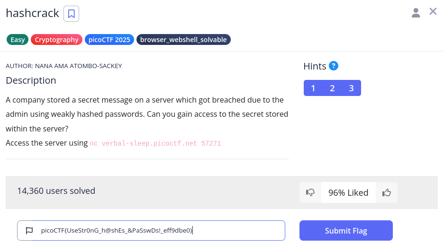Reveal hint number 1

313,88
